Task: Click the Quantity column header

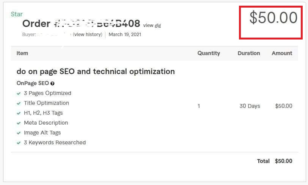Action: [x=209, y=53]
